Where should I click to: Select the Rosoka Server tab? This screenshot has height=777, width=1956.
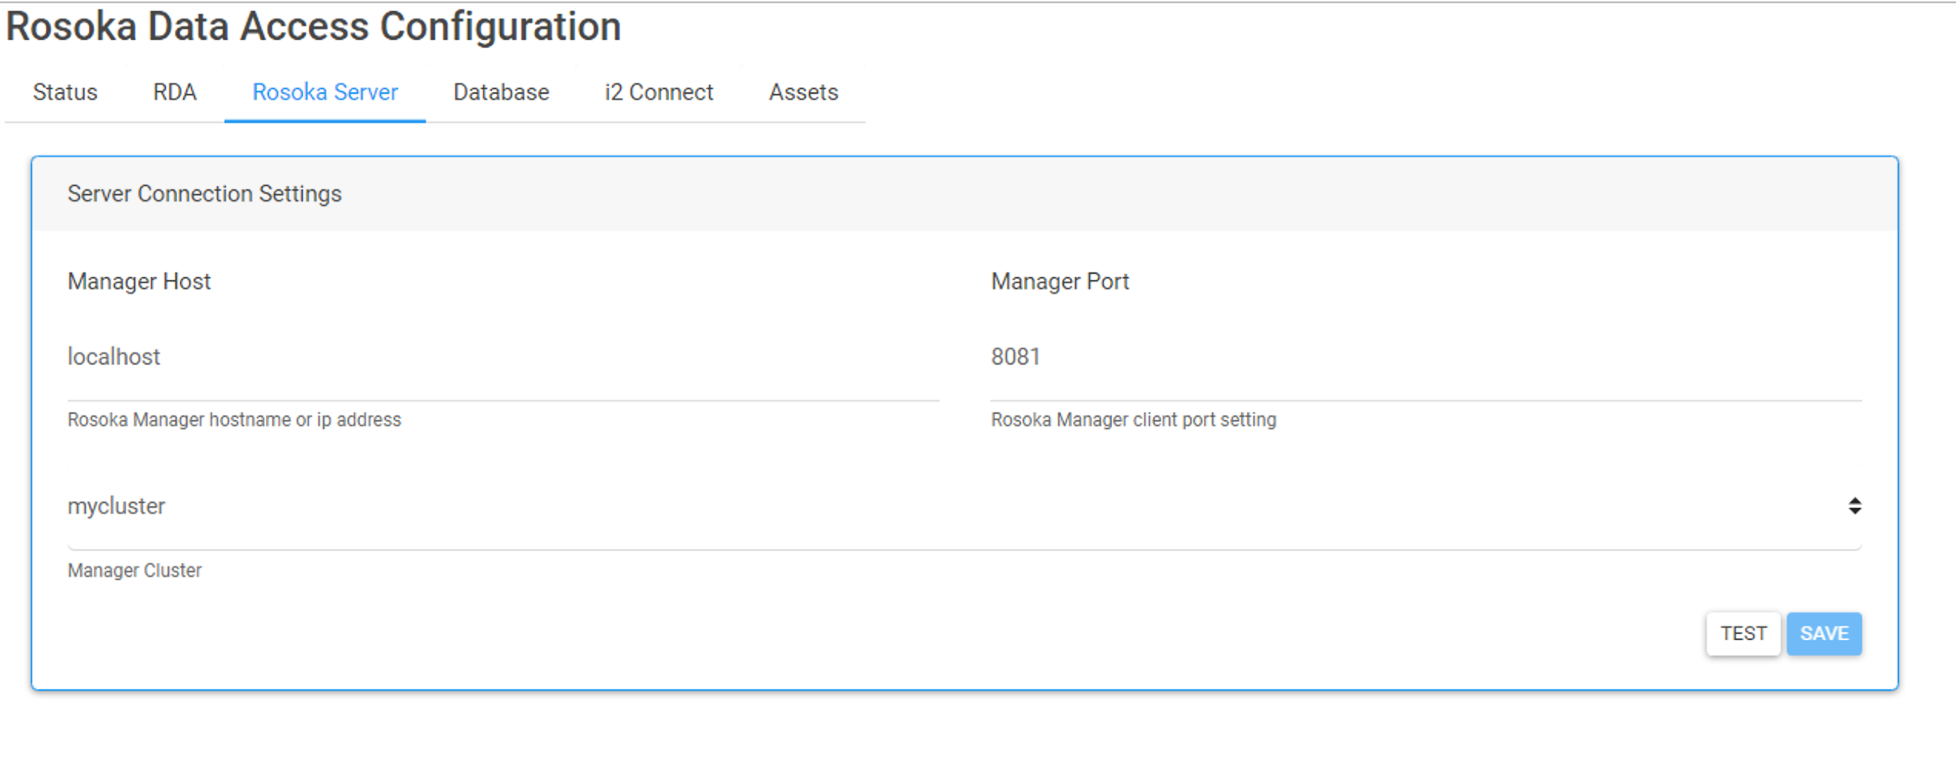(x=325, y=92)
